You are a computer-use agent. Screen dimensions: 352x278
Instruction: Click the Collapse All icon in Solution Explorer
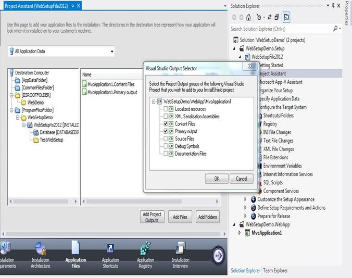tap(277, 17)
